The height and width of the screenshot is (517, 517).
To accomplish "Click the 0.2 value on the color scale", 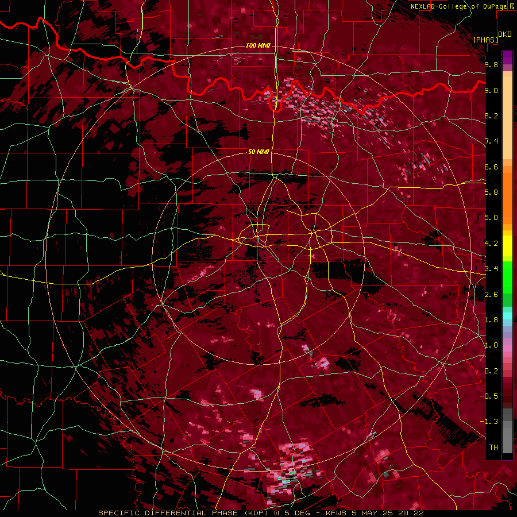I will (491, 371).
